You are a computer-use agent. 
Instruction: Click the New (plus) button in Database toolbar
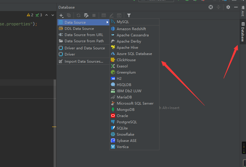61,15
